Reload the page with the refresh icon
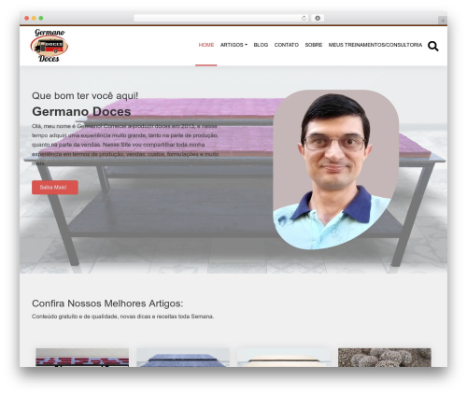467x395 pixels. click(x=304, y=18)
